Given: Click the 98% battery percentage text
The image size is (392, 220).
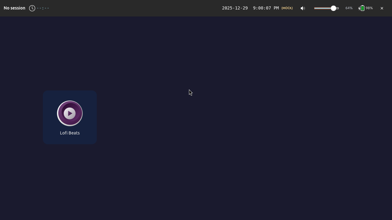Looking at the screenshot, I should point(369,8).
